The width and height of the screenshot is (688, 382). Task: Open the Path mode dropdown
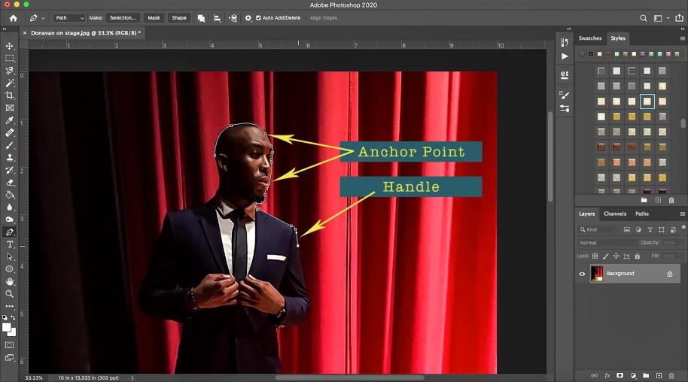point(70,17)
